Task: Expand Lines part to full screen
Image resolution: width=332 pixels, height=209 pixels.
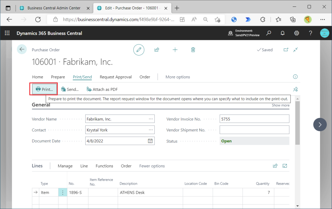Action: 285,166
